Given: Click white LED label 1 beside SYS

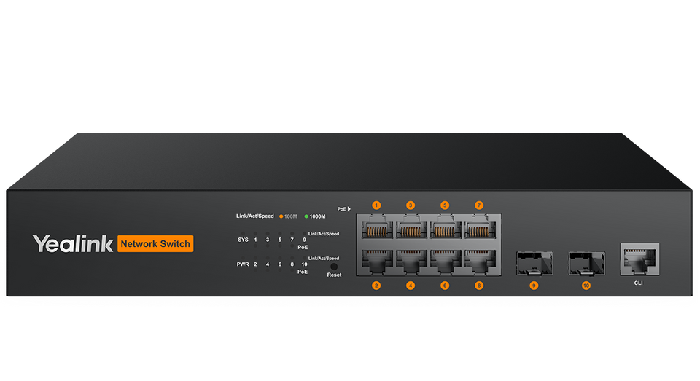Looking at the screenshot, I should (255, 240).
